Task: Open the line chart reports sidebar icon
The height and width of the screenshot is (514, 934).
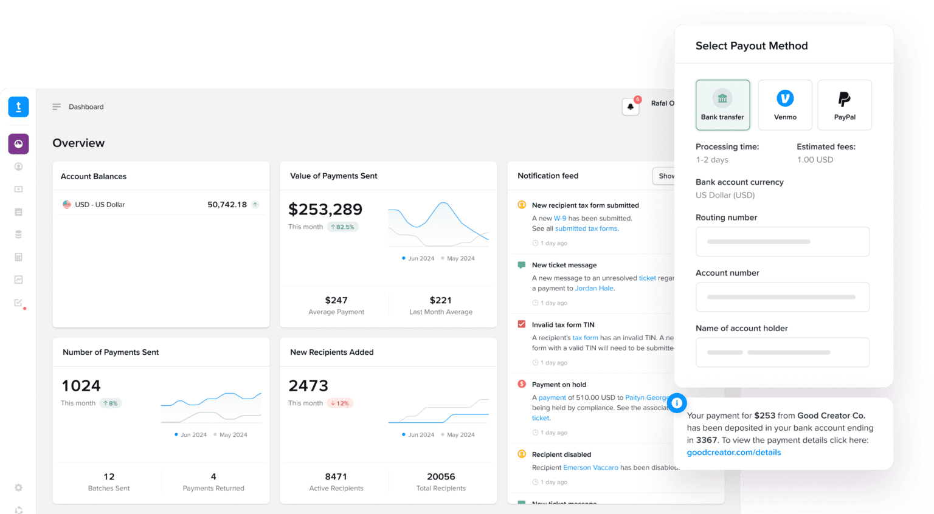Action: pyautogui.click(x=18, y=279)
